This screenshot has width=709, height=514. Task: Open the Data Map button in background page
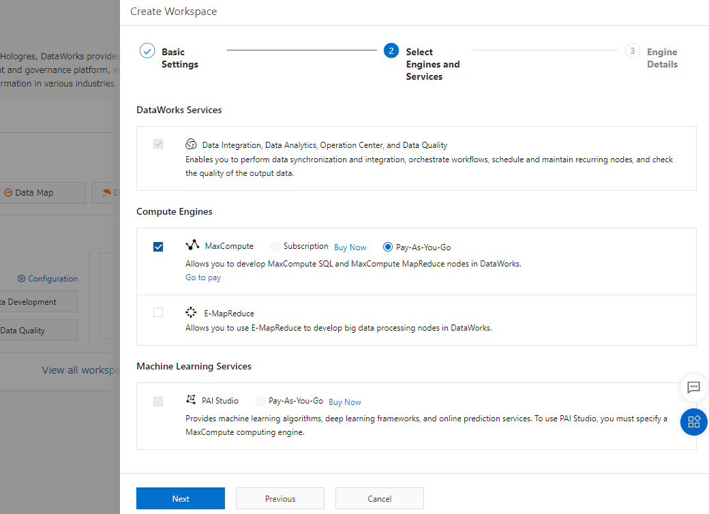pos(42,193)
